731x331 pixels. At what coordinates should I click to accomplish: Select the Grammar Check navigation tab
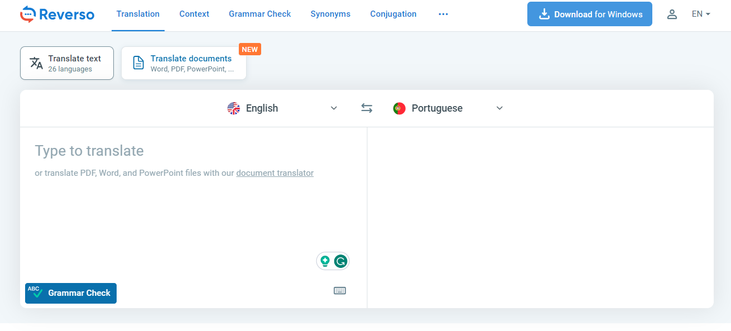[259, 14]
